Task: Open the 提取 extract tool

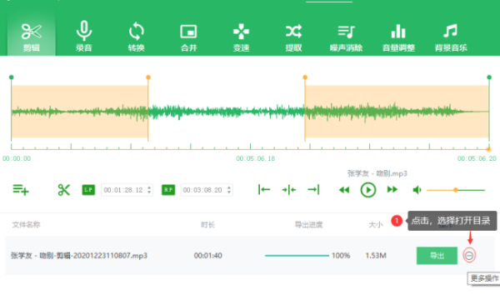Action: pos(293,37)
